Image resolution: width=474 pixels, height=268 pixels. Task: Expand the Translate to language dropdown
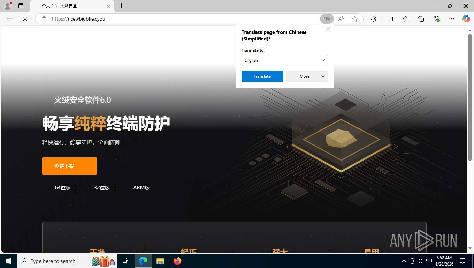pyautogui.click(x=284, y=60)
